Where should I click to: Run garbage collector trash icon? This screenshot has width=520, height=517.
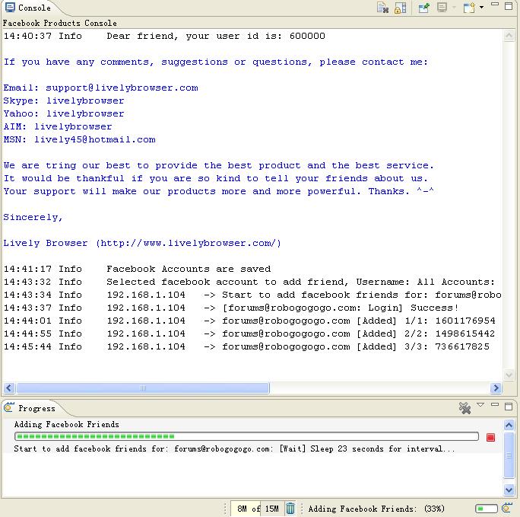[x=290, y=509]
